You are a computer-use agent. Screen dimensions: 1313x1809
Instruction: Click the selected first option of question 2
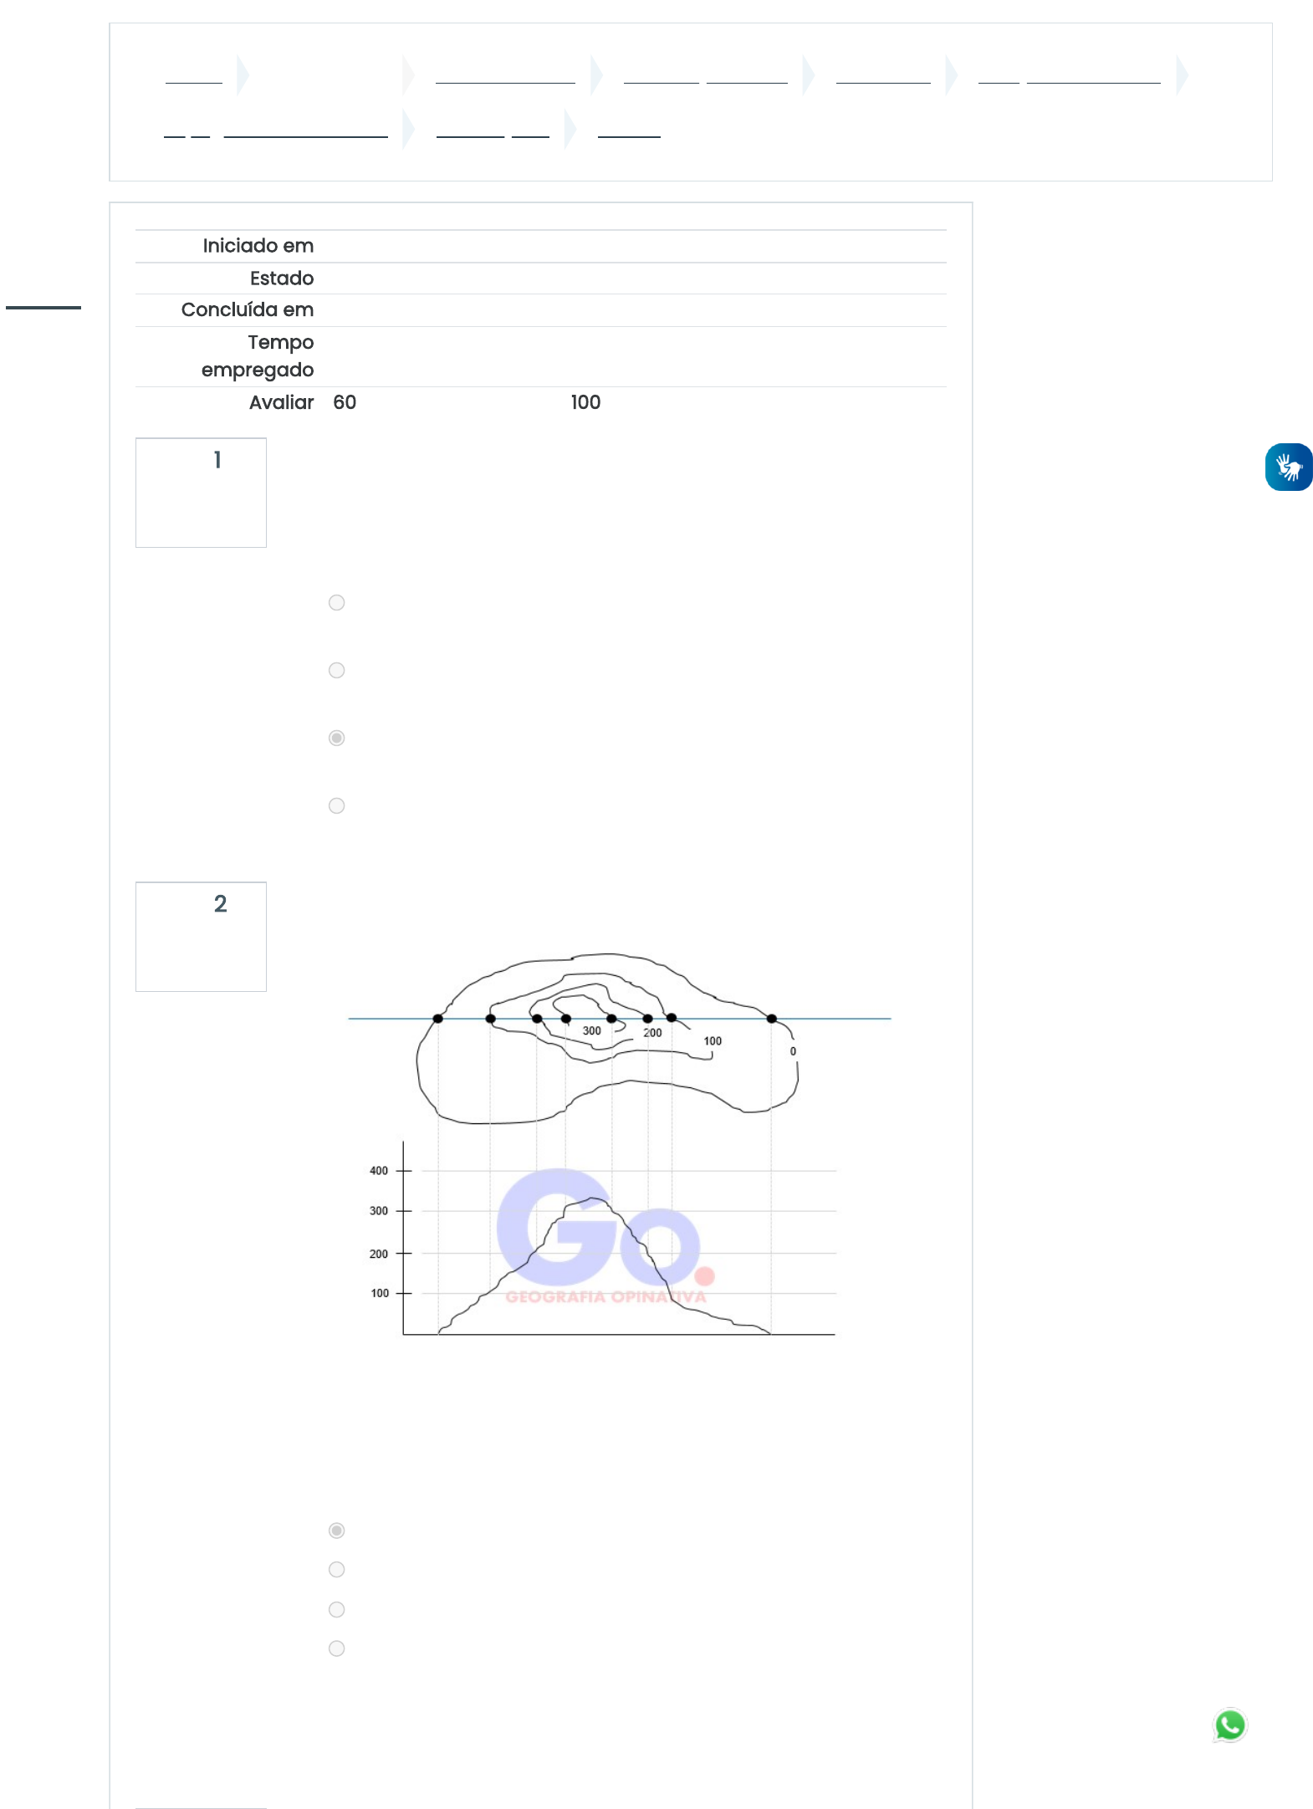(x=336, y=1530)
